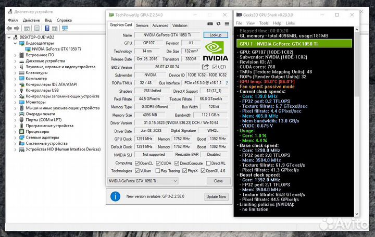Switch to the Advanced tab in GPU-Z
The image size is (375, 237).
coord(160,26)
